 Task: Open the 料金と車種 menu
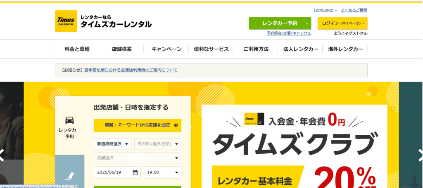pyautogui.click(x=77, y=49)
